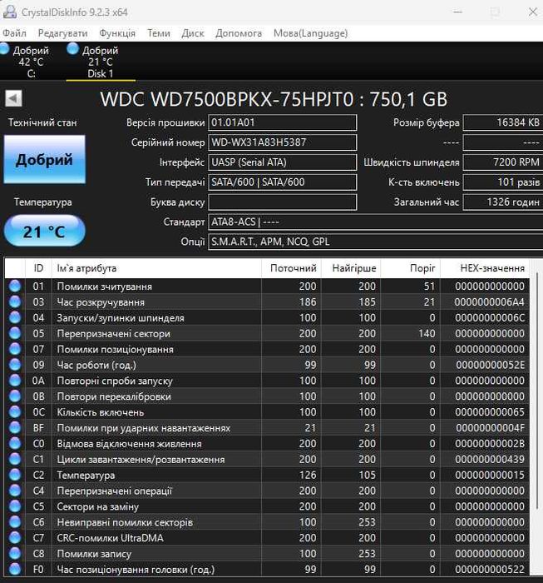543x583 pixels.
Task: Click status orb for attribute C5 row
Action: [x=15, y=506]
